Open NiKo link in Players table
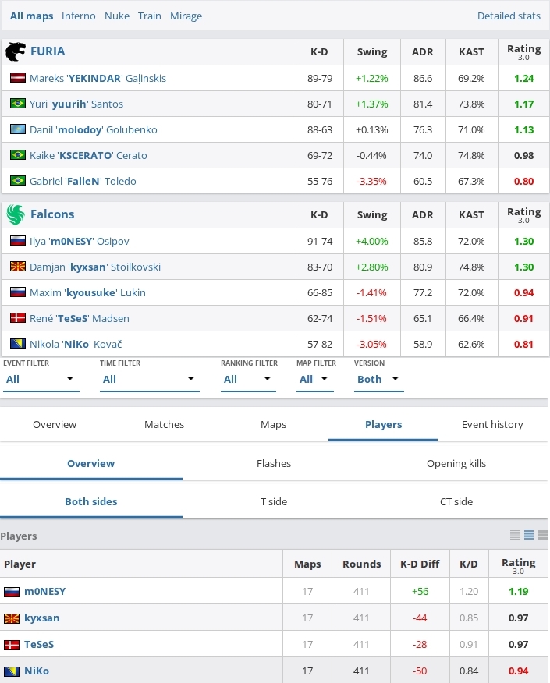550x683 pixels. (36, 671)
